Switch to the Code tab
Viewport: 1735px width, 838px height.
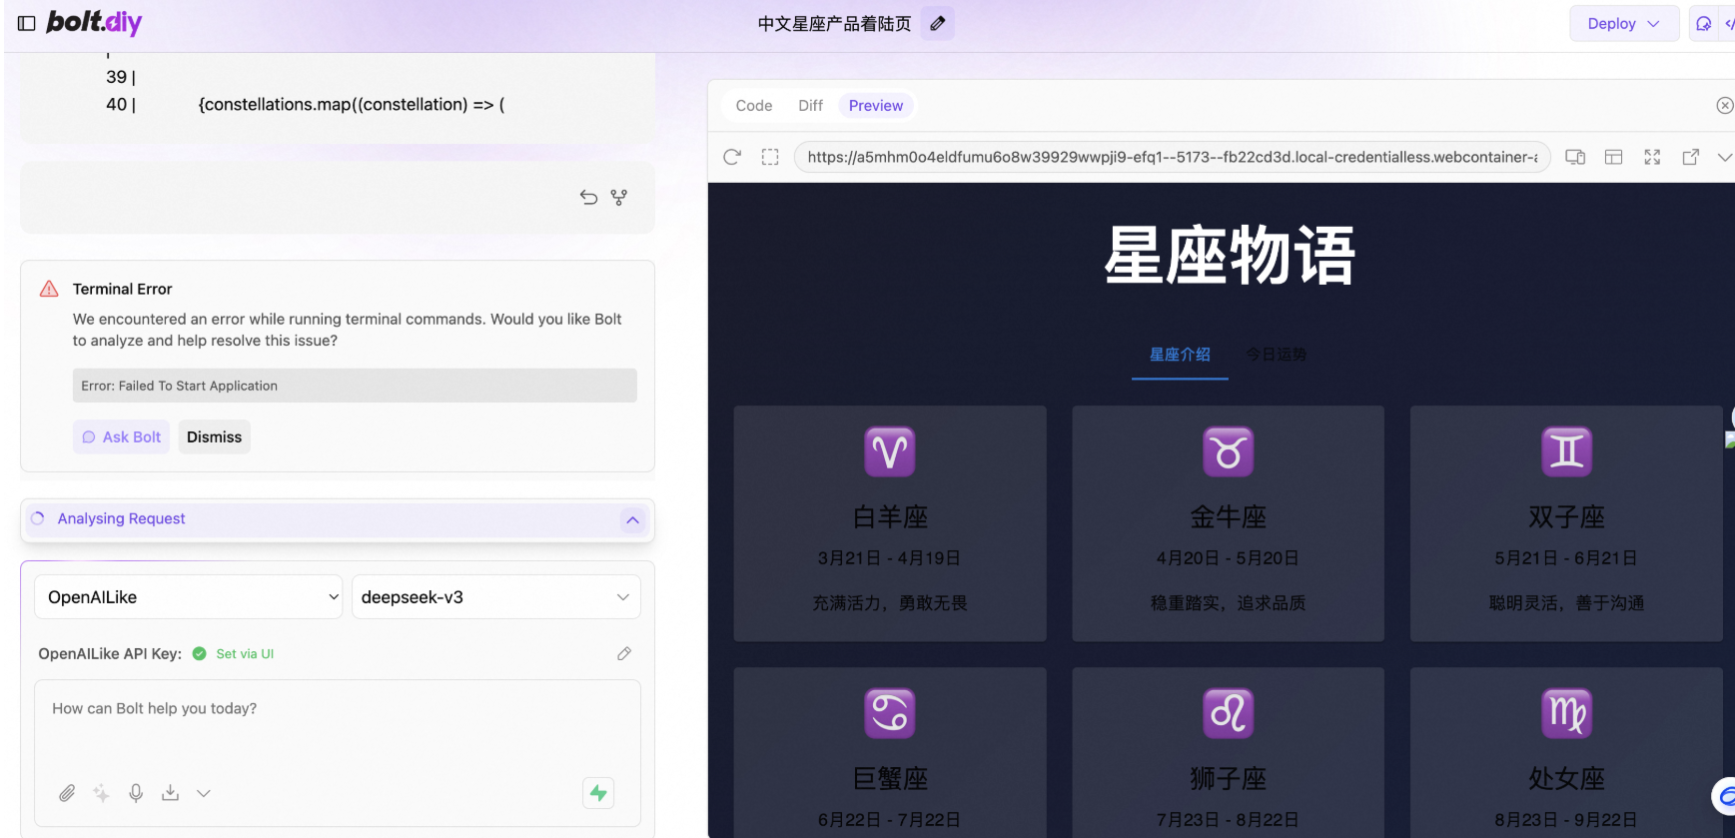[x=754, y=106]
